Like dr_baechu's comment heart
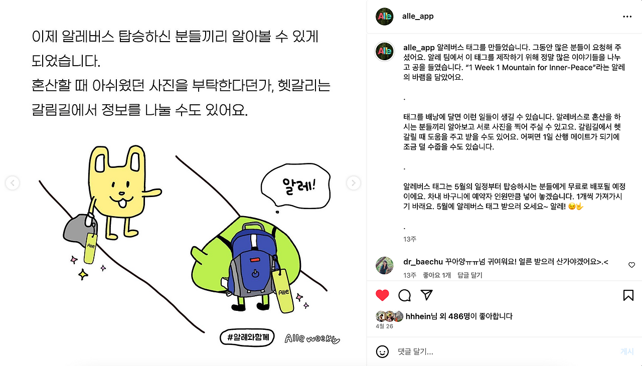The height and width of the screenshot is (366, 642). click(x=631, y=265)
